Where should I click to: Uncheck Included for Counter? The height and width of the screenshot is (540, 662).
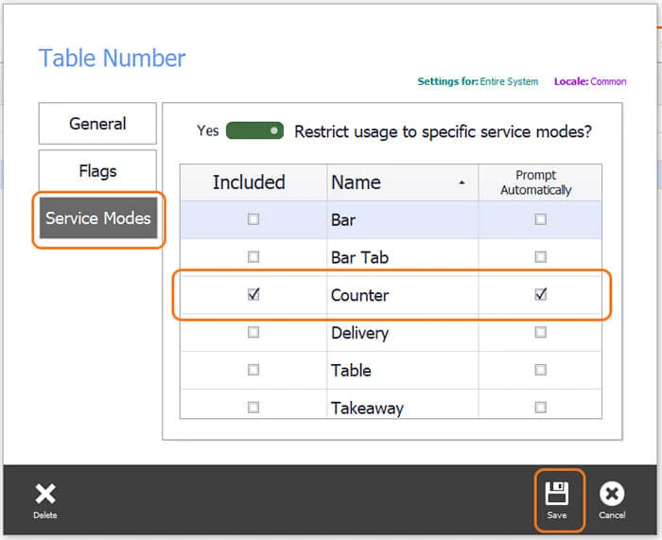click(x=253, y=294)
